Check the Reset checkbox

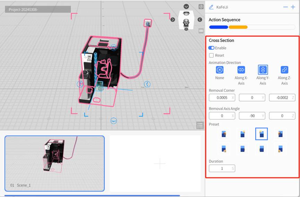tap(211, 55)
